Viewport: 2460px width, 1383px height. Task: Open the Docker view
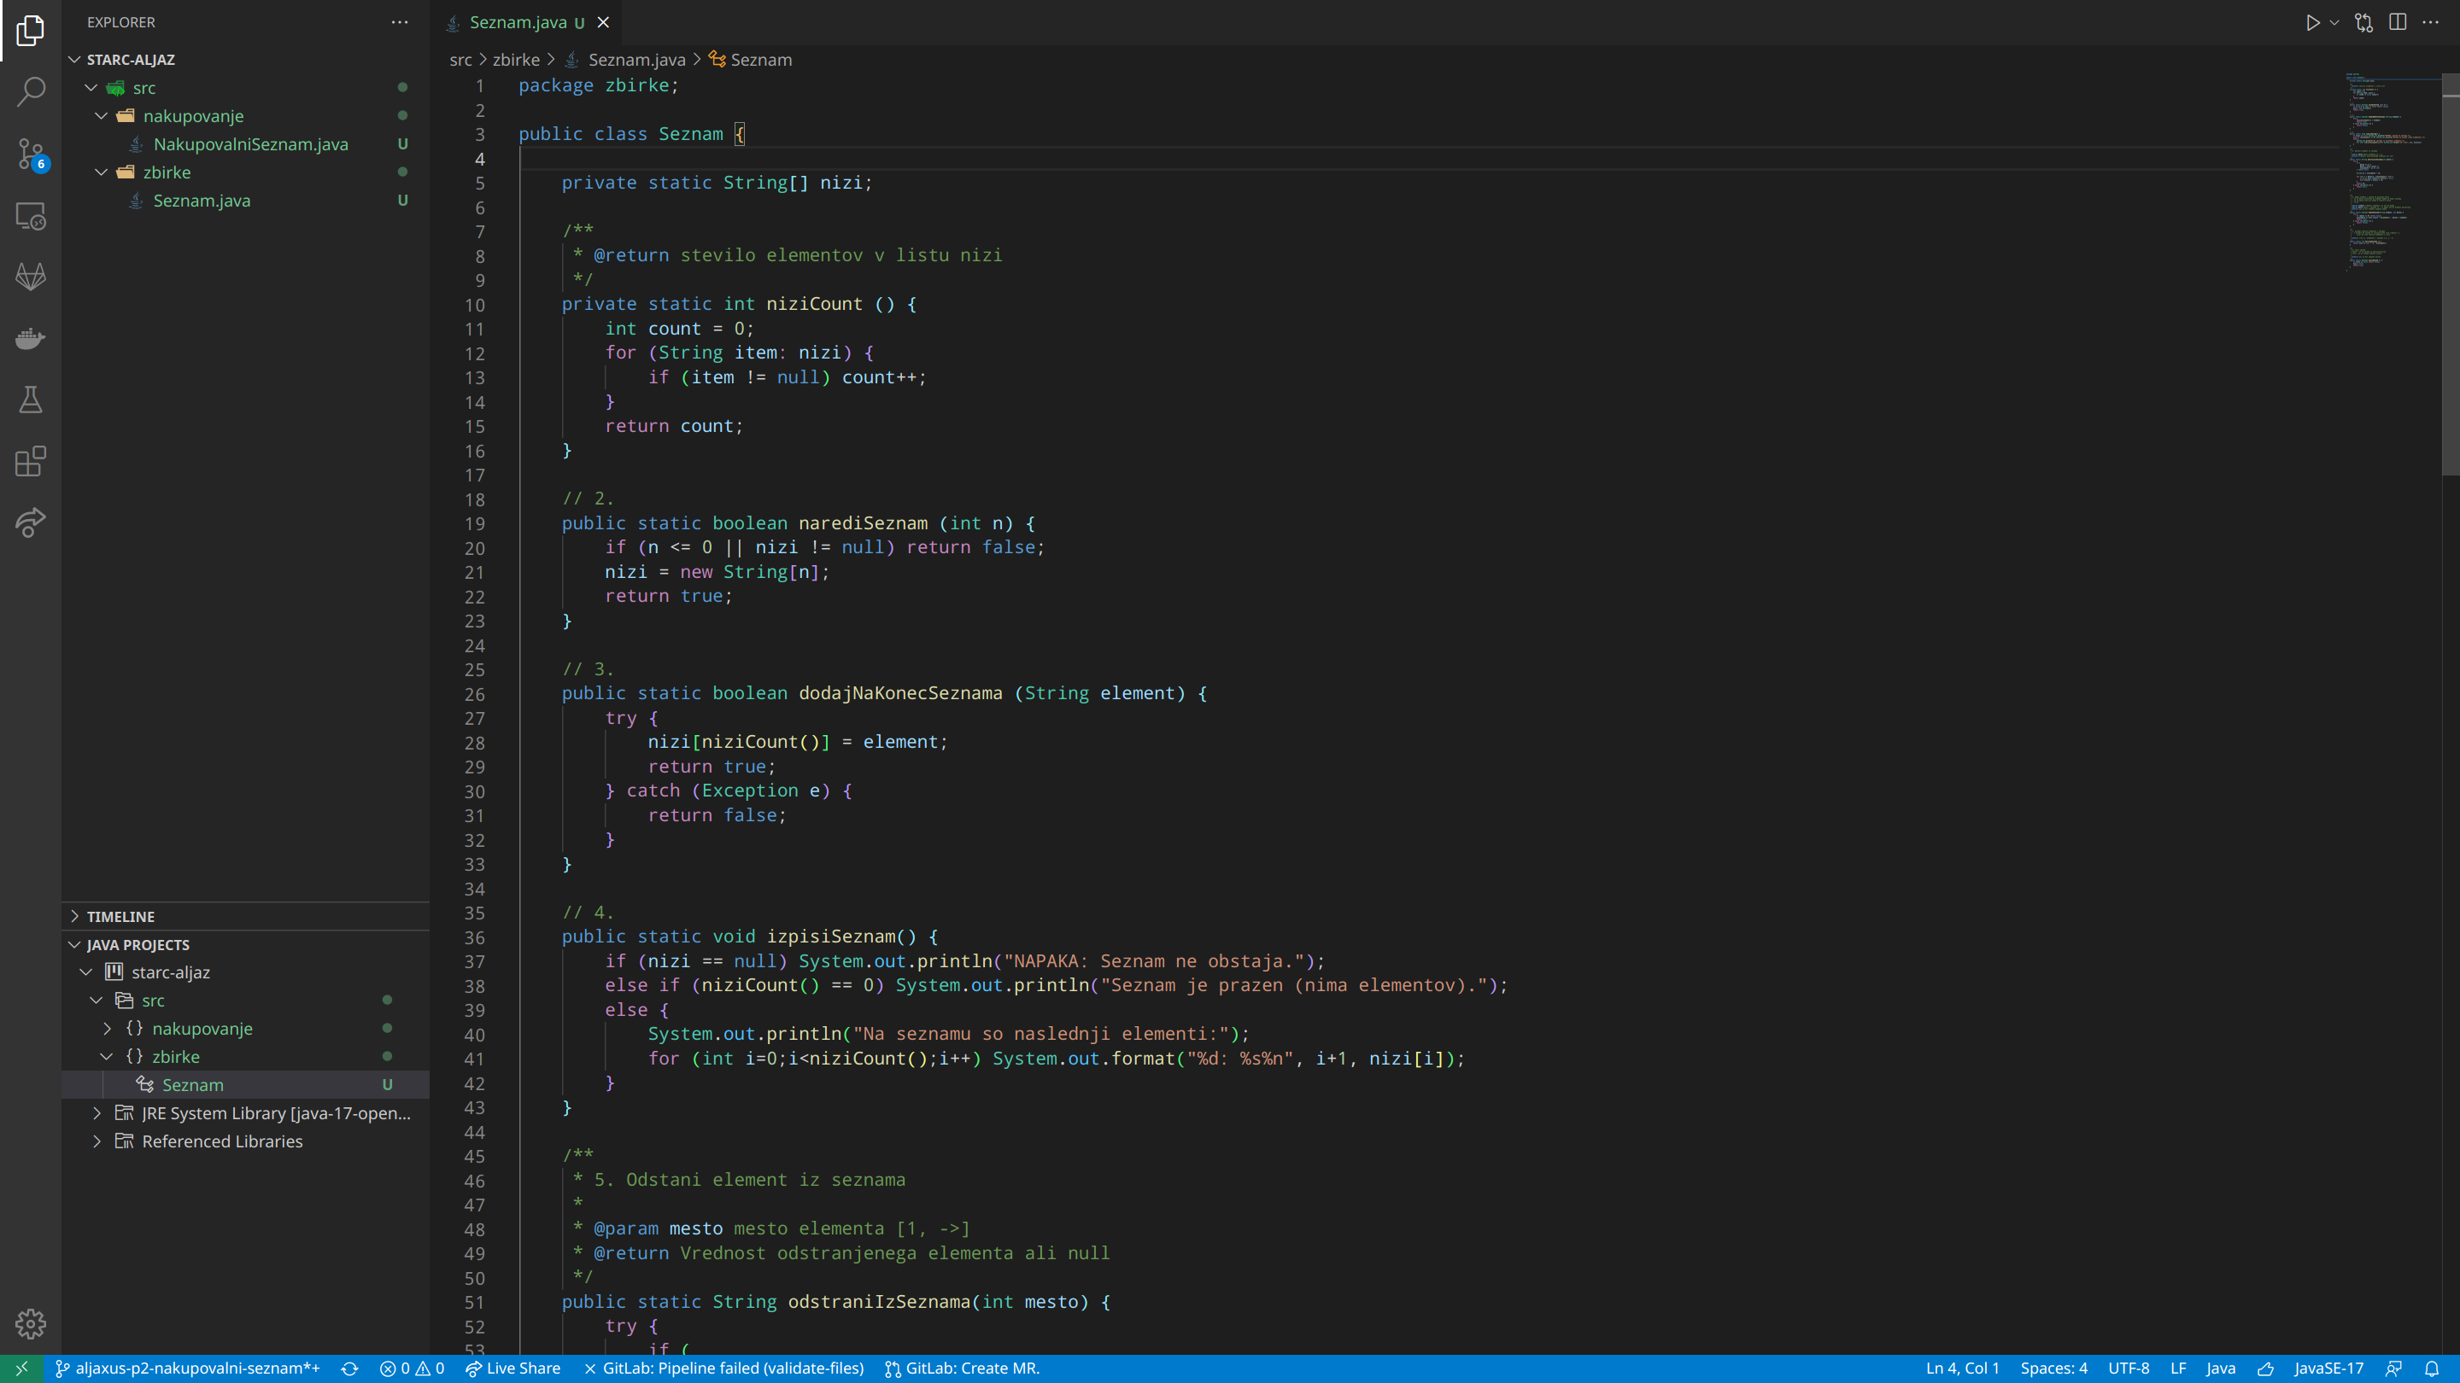pyautogui.click(x=31, y=339)
